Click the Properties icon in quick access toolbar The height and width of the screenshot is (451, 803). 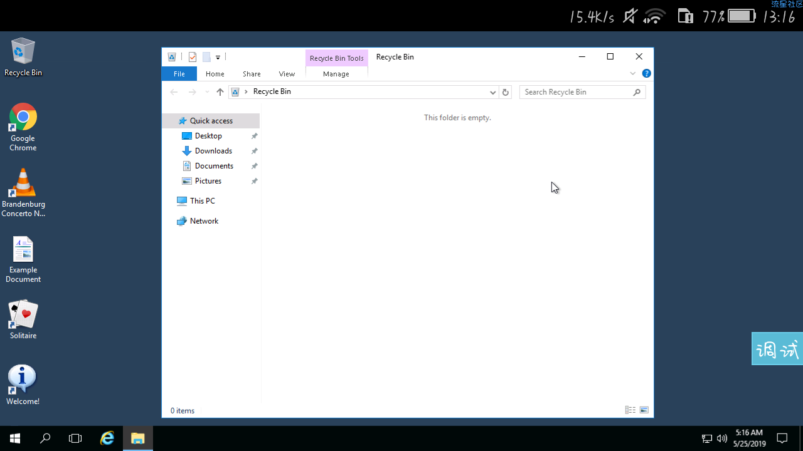pyautogui.click(x=193, y=57)
